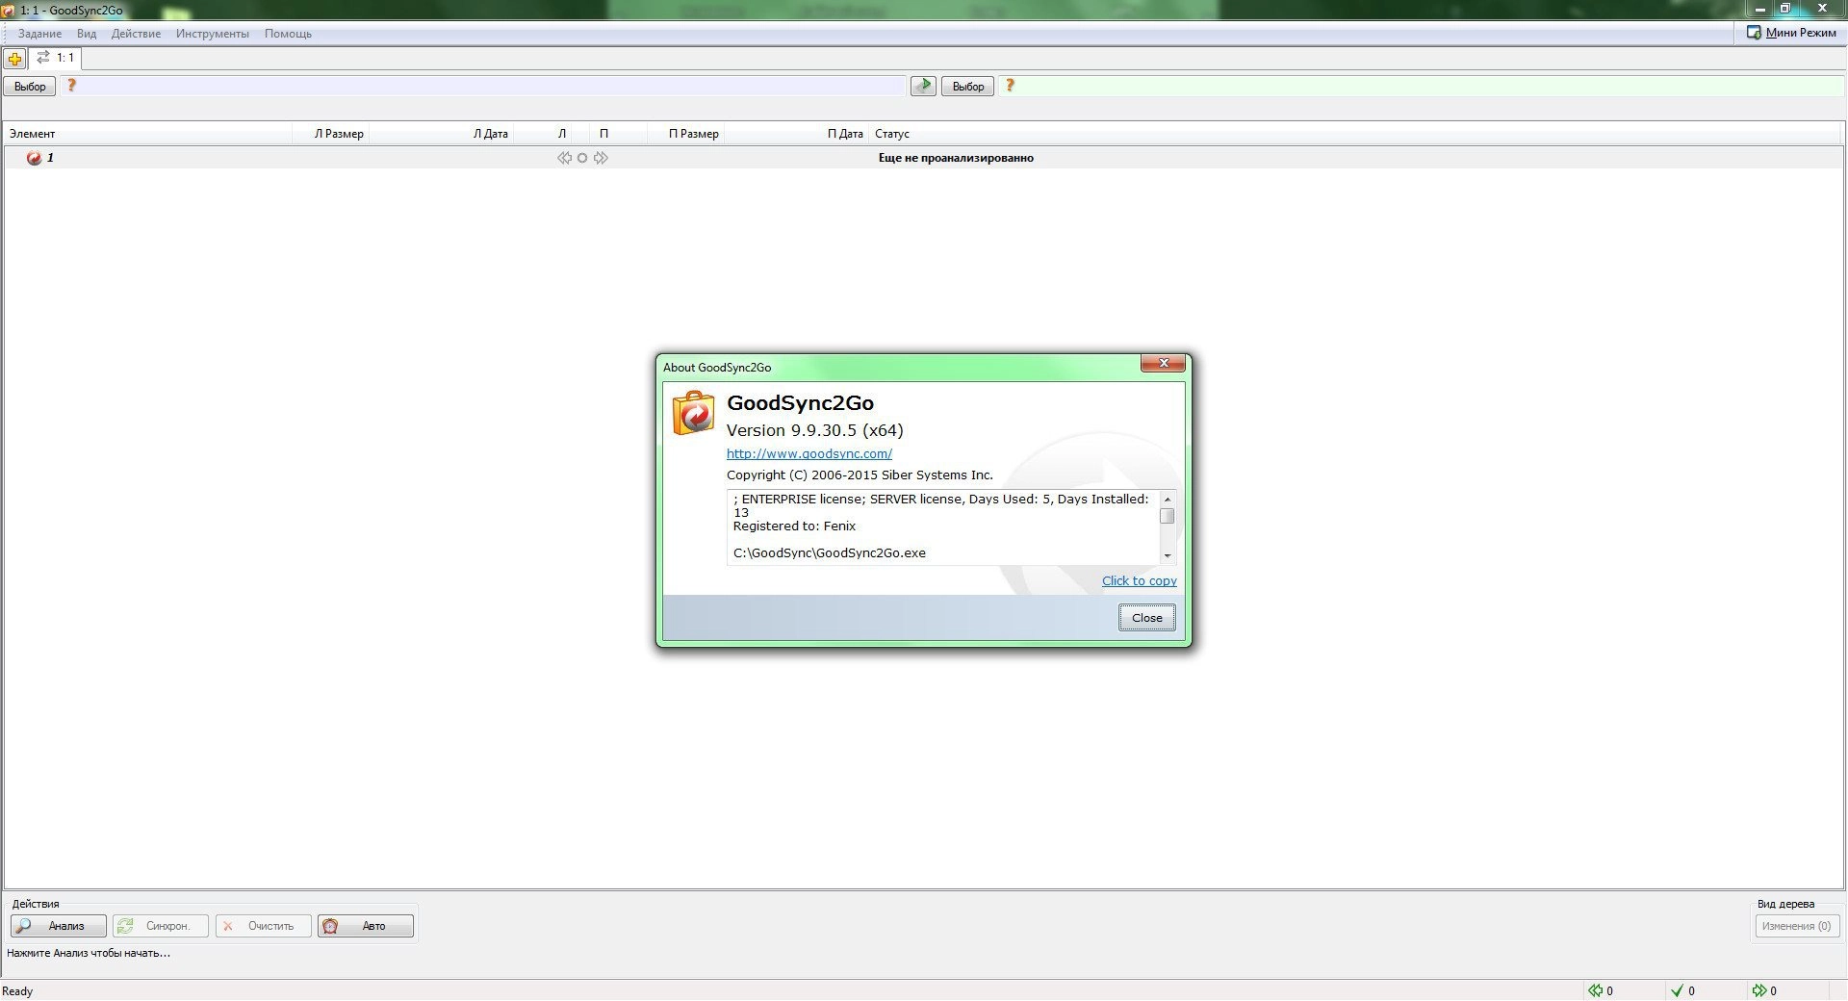Click the right-side Выбор folder button
1848x1001 pixels.
pyautogui.click(x=967, y=87)
